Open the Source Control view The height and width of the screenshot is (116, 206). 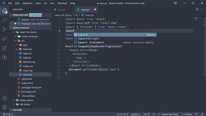point(5,29)
